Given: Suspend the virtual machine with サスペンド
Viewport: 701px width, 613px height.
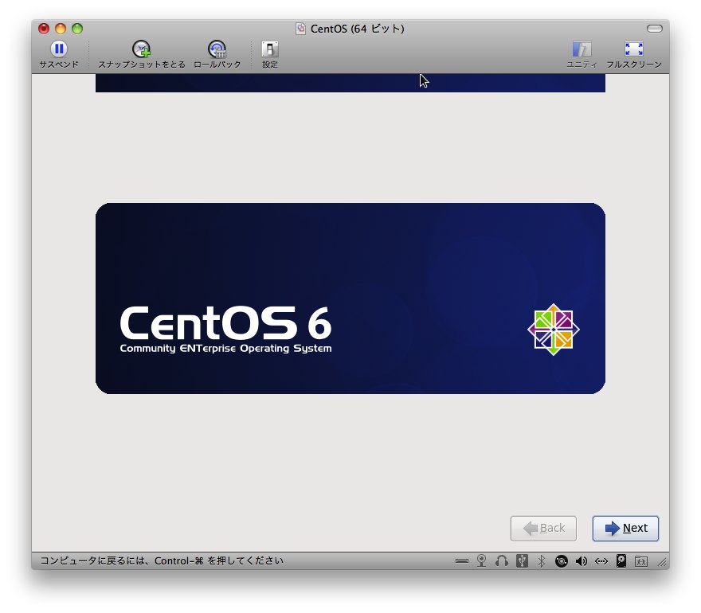Looking at the screenshot, I should pos(59,53).
